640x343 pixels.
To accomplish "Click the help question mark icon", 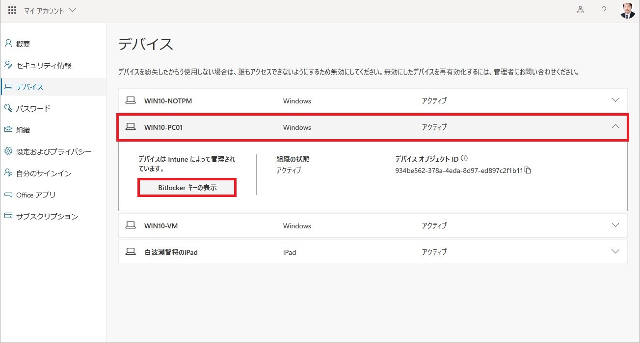I will coord(604,10).
